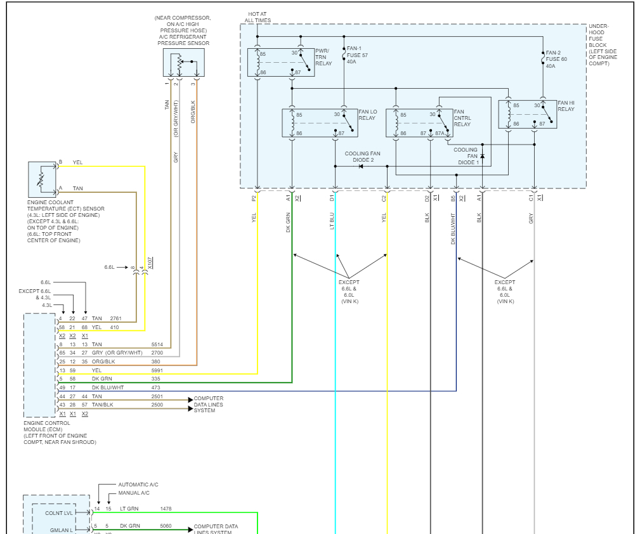
Task: Select the FAN HI RELAY symbol
Action: pos(527,114)
